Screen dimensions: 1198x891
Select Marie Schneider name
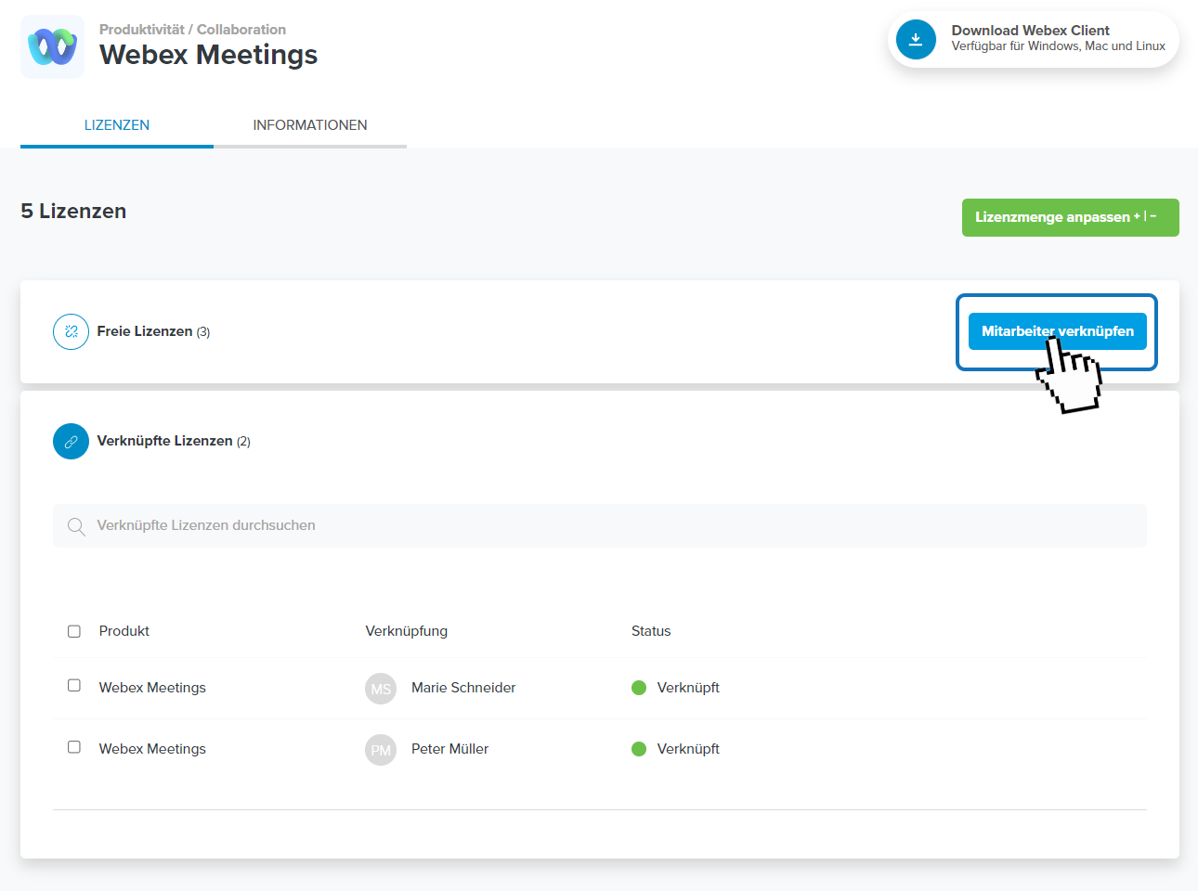pos(463,688)
